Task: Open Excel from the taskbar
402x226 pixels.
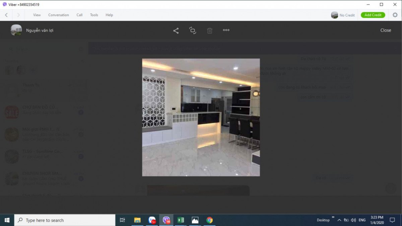Action: pos(181,220)
